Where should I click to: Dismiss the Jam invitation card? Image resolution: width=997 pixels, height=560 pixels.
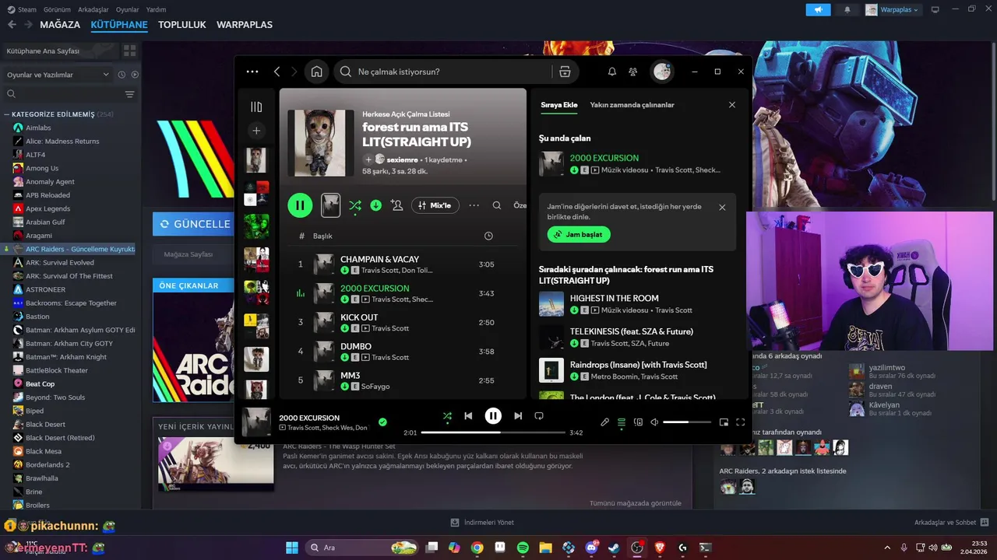(722, 208)
